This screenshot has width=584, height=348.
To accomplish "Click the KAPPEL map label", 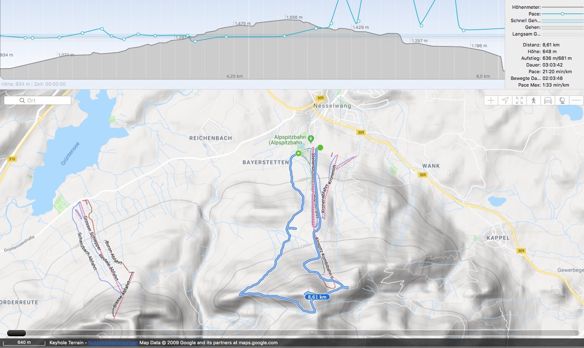I will point(498,238).
